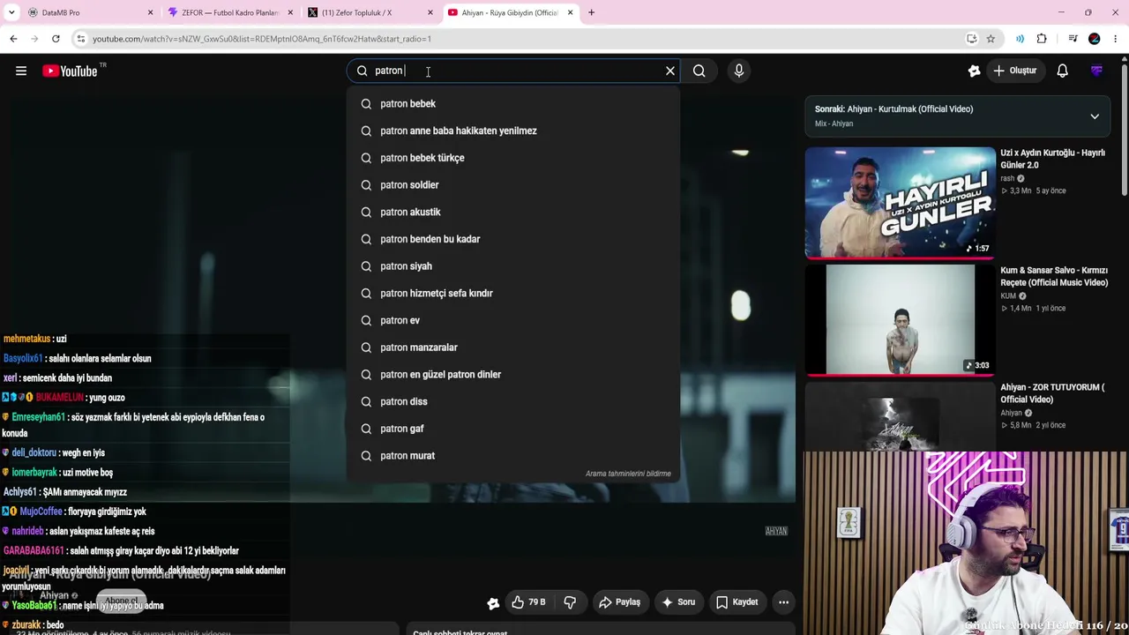Select suggestion "patron bebek"
Viewport: 1129px width, 635px height.
[x=513, y=104]
